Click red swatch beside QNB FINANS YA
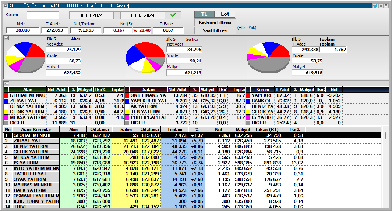The height and width of the screenshot is (211, 392). 127,95
